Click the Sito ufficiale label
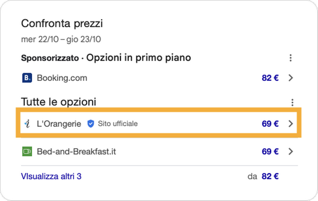This screenshot has width=318, height=201. tap(118, 124)
